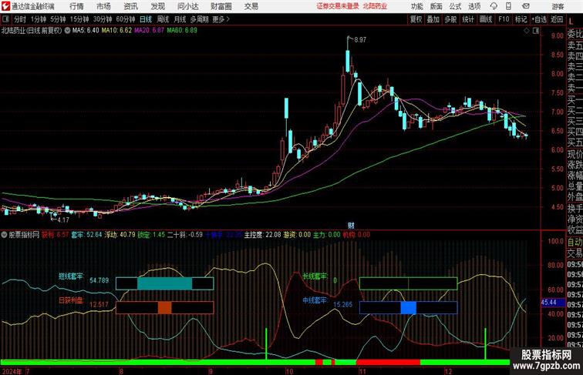Viewport: 583px width, 375px height.
Task: Expand the 更多 periods chevron
Action: click(x=221, y=19)
